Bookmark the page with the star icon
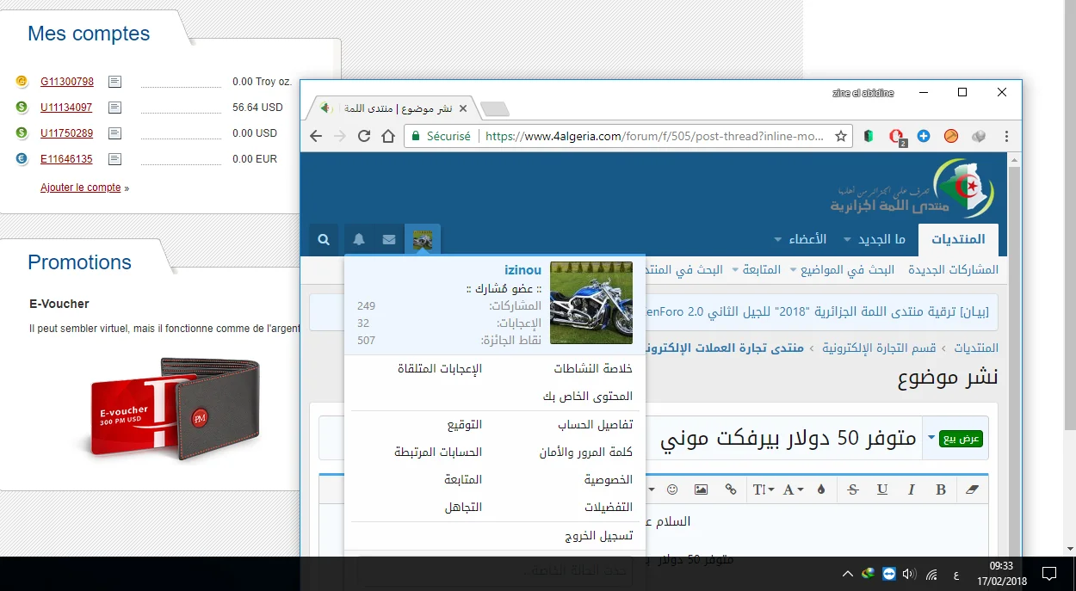 (841, 136)
